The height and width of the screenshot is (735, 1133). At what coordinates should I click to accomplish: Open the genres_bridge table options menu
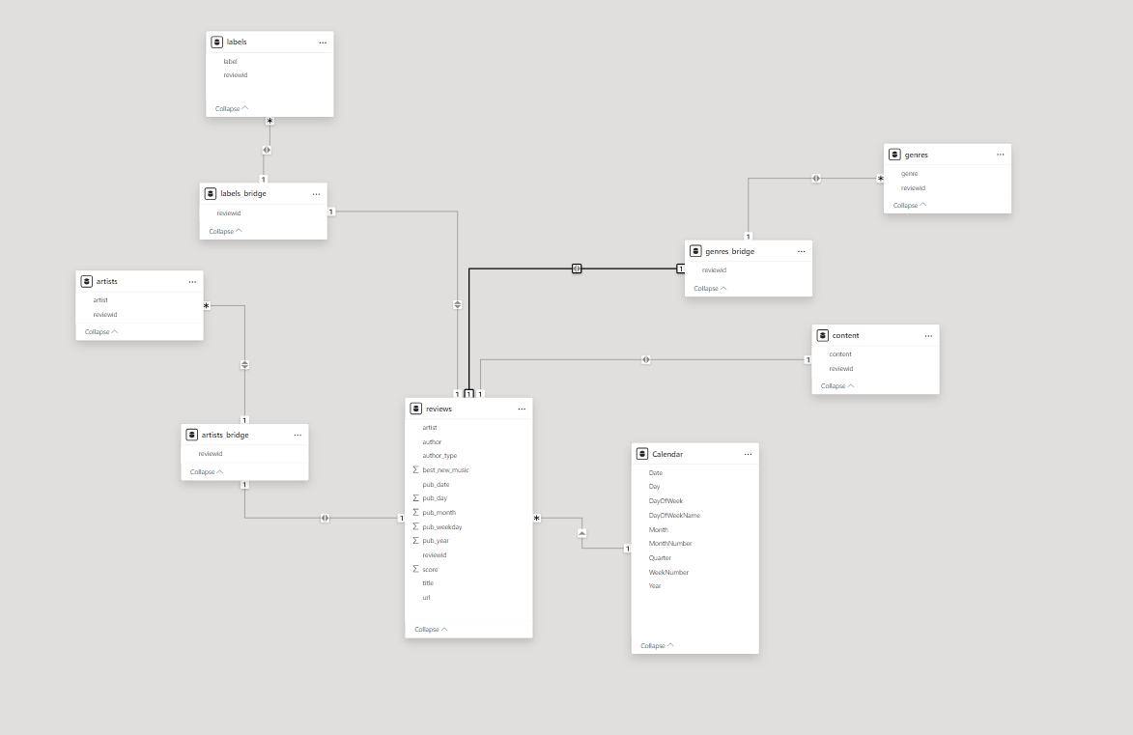pyautogui.click(x=802, y=251)
